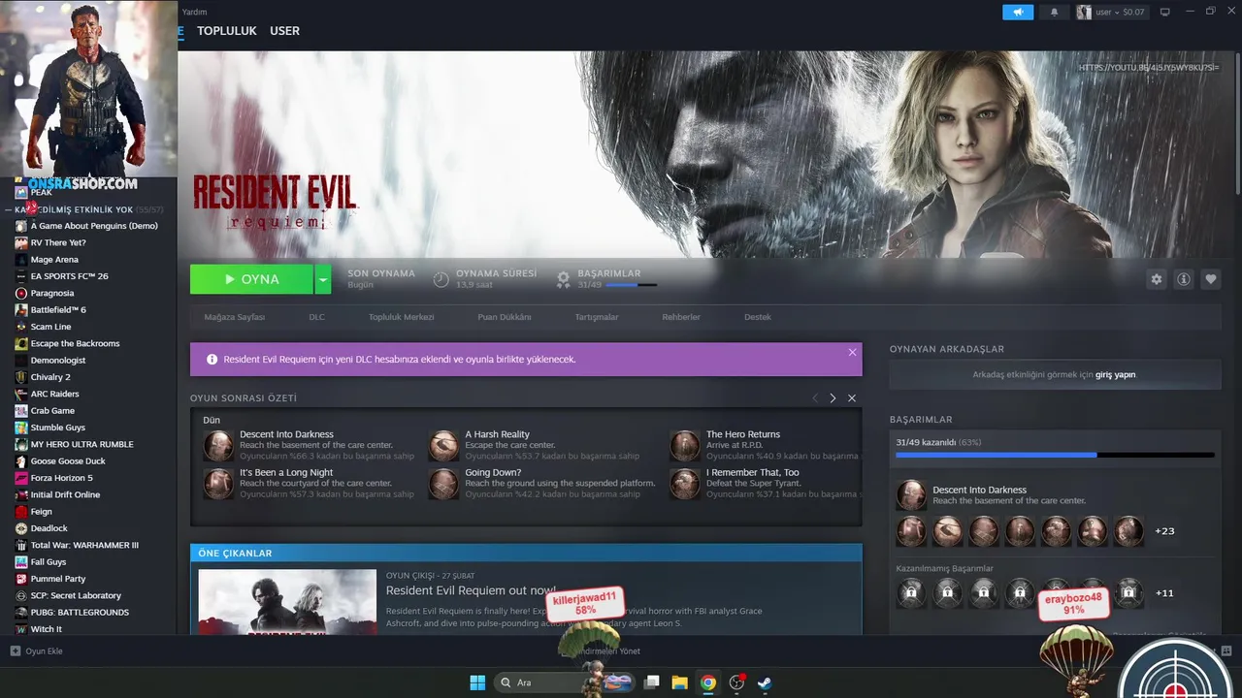
Task: Select Mage Arena in library list
Action: pos(54,260)
